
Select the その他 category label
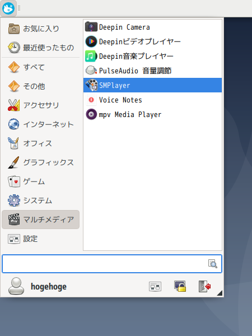[x=34, y=86]
